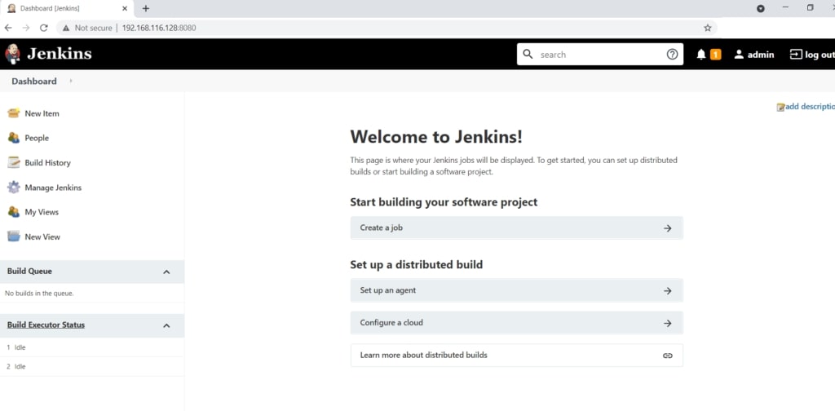Open Build History from sidebar
Image resolution: width=835 pixels, height=411 pixels.
click(47, 163)
